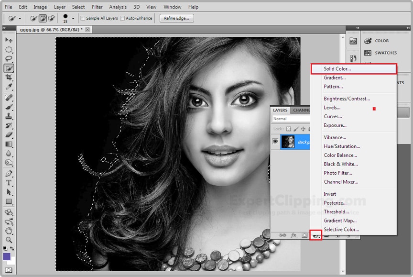
Task: Open the Filter menu
Action: pos(97,7)
